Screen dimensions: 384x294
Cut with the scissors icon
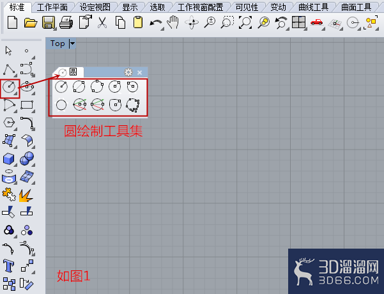coord(102,22)
